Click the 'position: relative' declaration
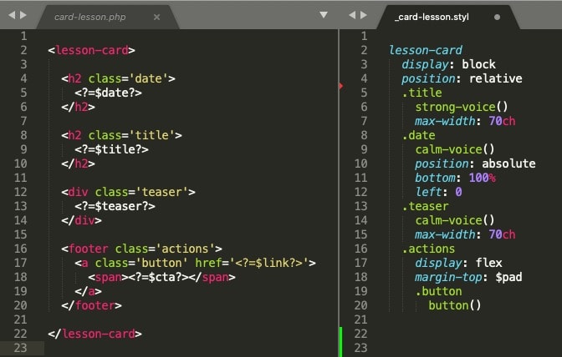Viewport: 562px width, 357px height. 462,78
